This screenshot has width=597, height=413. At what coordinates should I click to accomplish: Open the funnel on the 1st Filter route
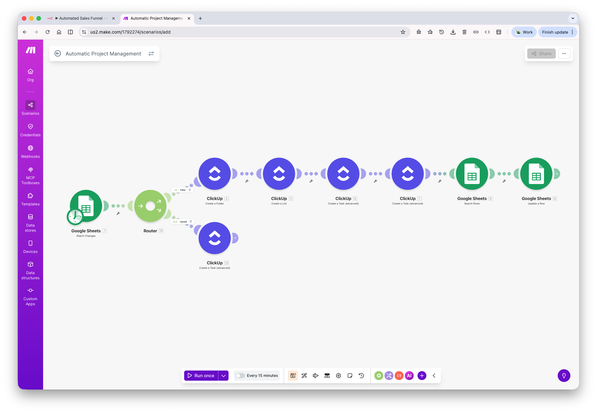click(x=189, y=190)
